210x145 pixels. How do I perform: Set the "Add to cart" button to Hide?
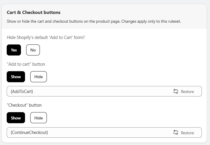[x=38, y=77]
